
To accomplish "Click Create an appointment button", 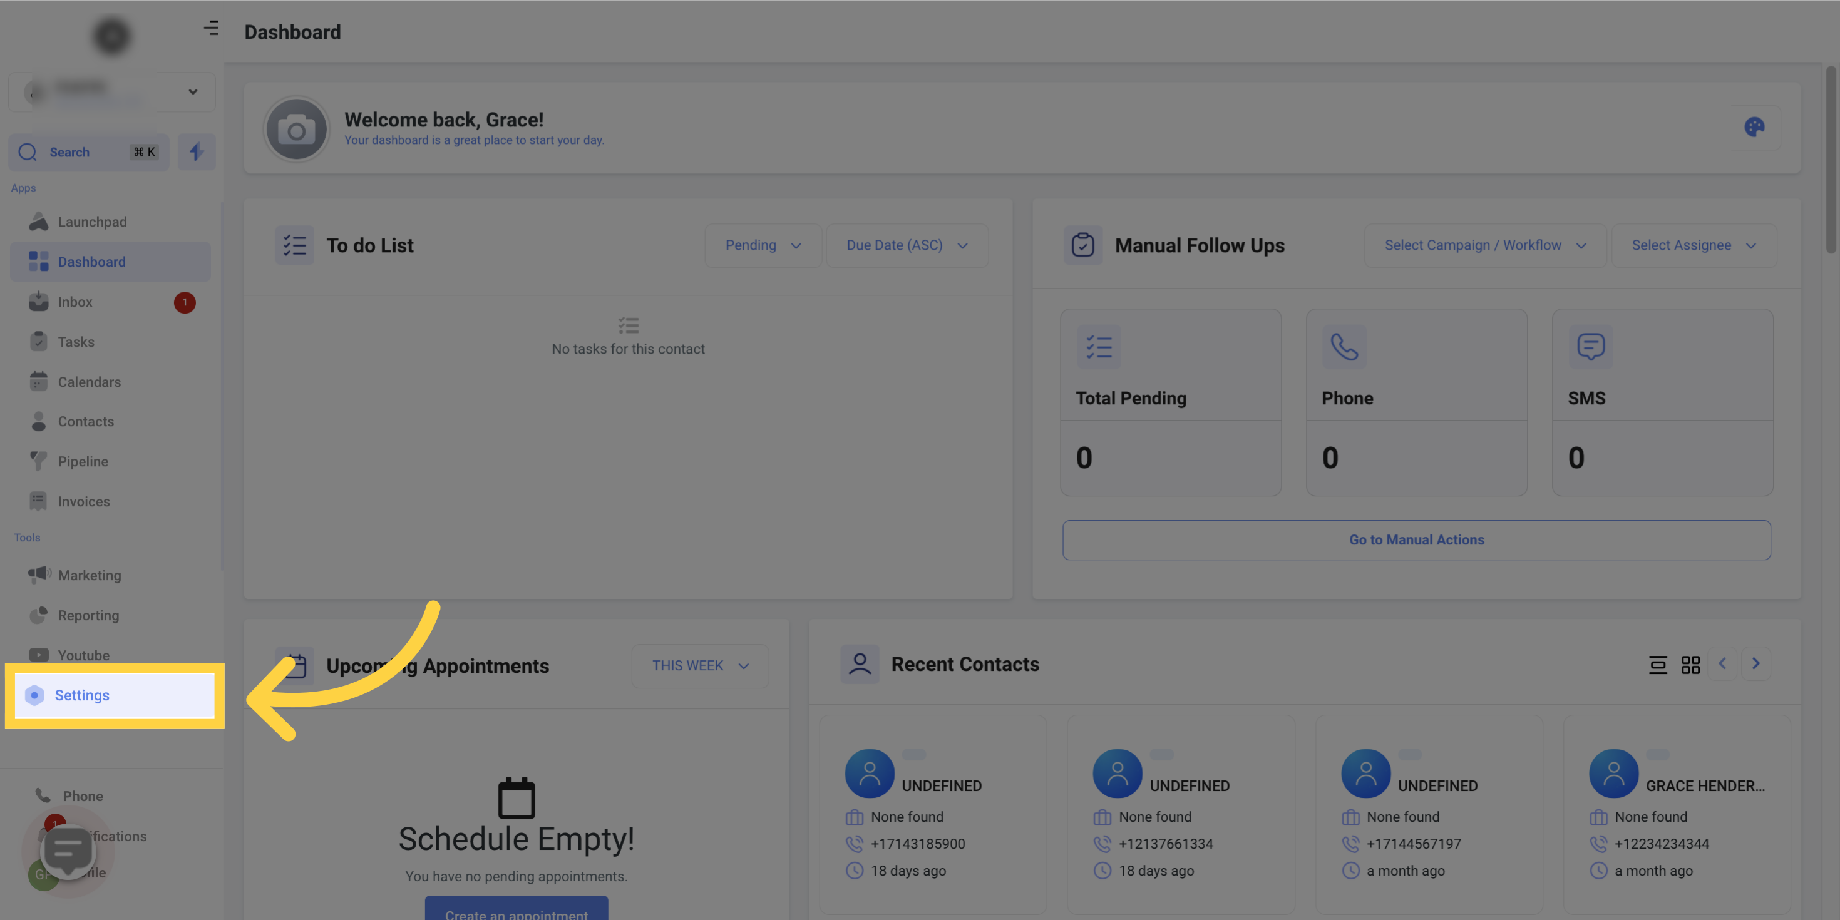I will 517,909.
